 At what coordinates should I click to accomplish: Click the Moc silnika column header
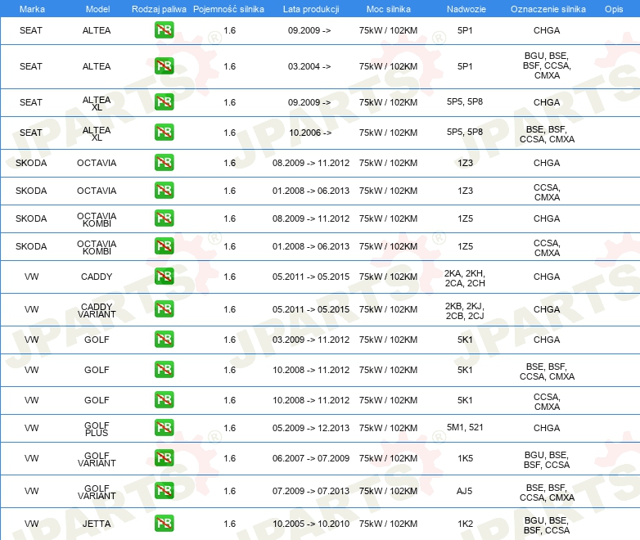(388, 9)
